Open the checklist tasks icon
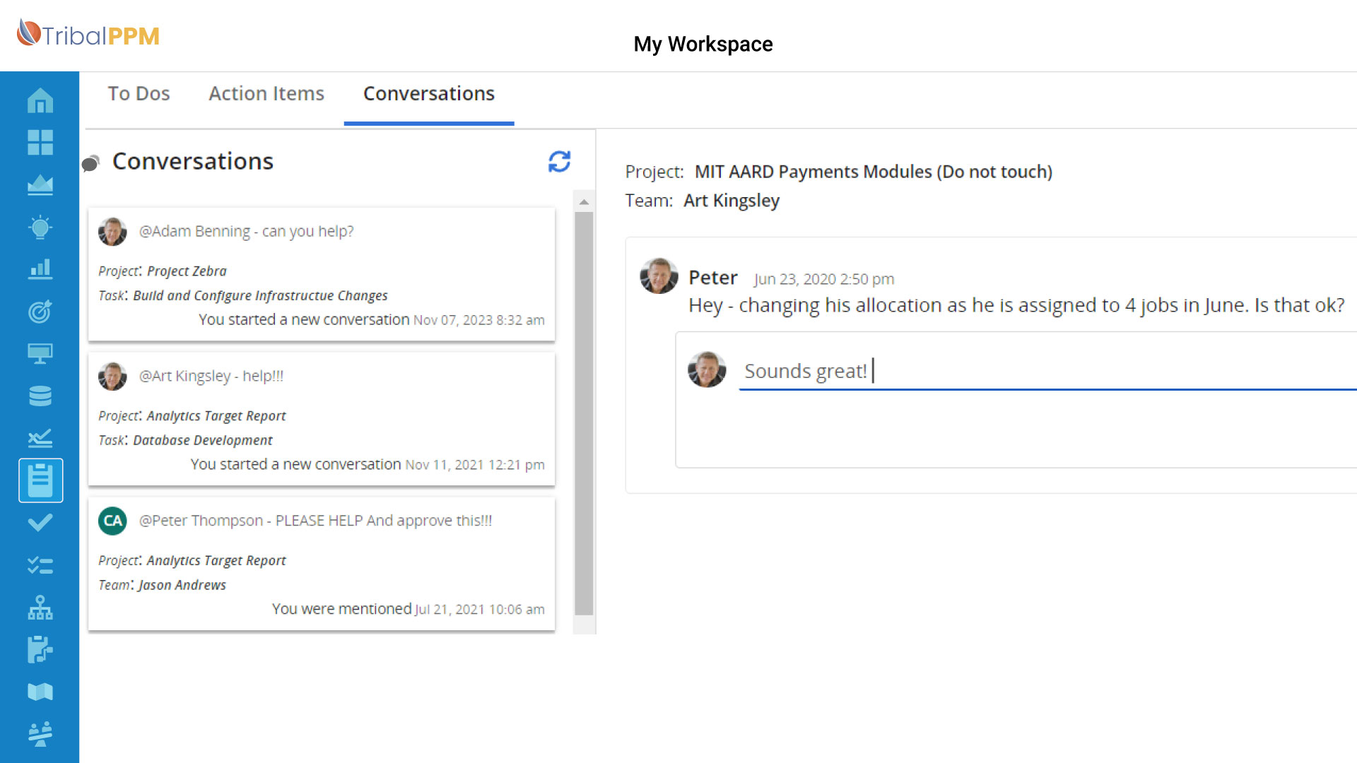This screenshot has height=763, width=1357. pos(40,565)
